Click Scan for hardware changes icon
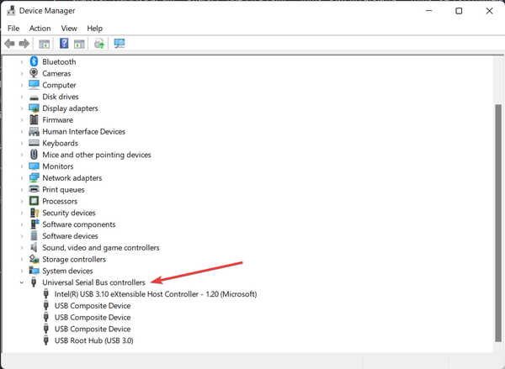 click(x=120, y=44)
